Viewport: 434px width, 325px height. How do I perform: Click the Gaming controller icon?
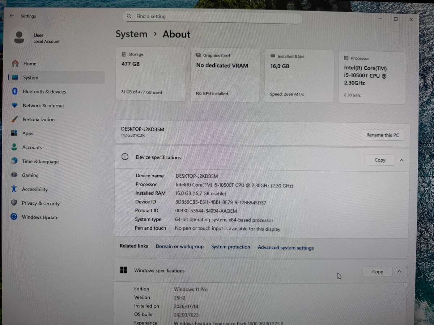click(14, 175)
